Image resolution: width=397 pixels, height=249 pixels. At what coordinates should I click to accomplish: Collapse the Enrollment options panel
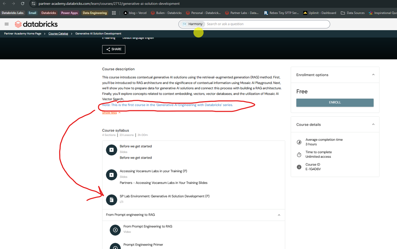[373, 75]
